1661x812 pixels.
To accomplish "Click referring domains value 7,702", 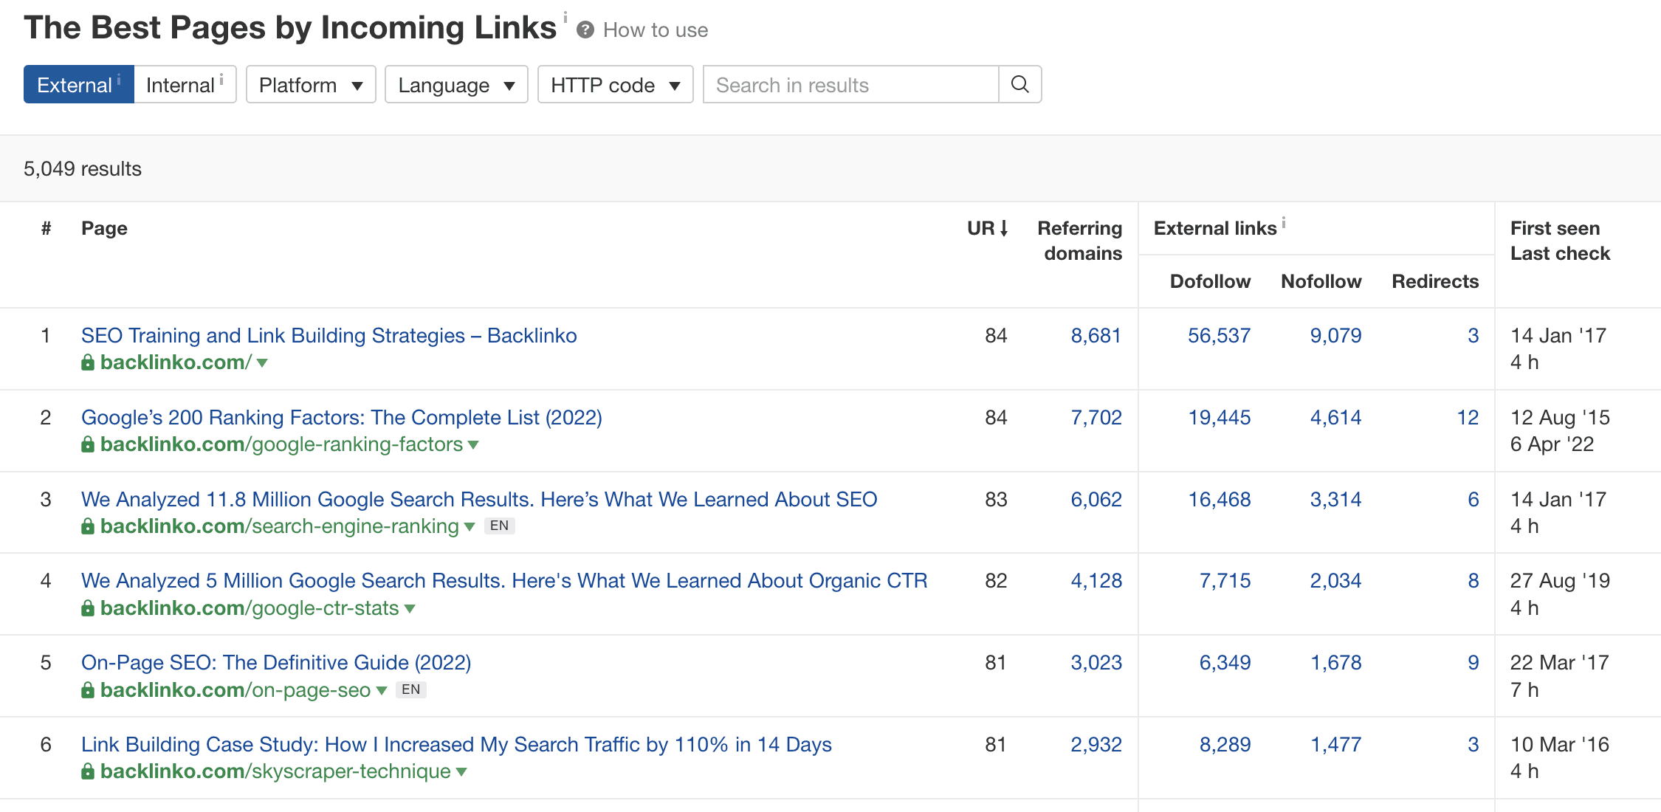I will (1096, 417).
